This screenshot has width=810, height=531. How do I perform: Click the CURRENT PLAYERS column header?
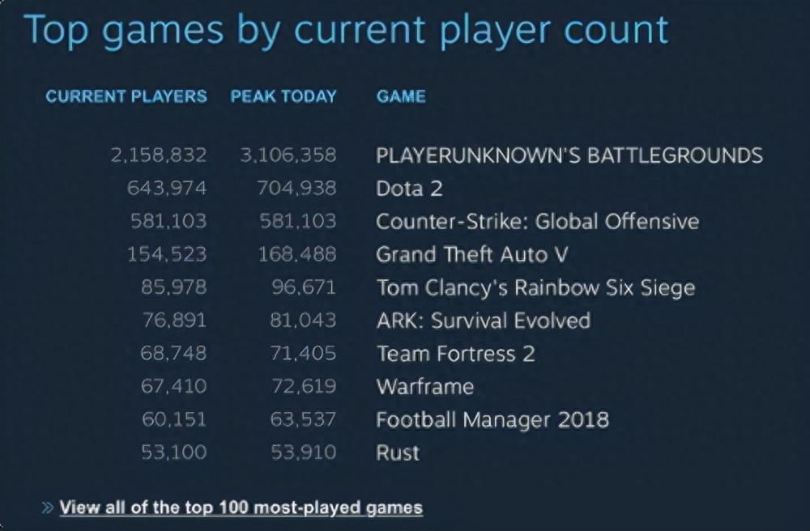126,96
